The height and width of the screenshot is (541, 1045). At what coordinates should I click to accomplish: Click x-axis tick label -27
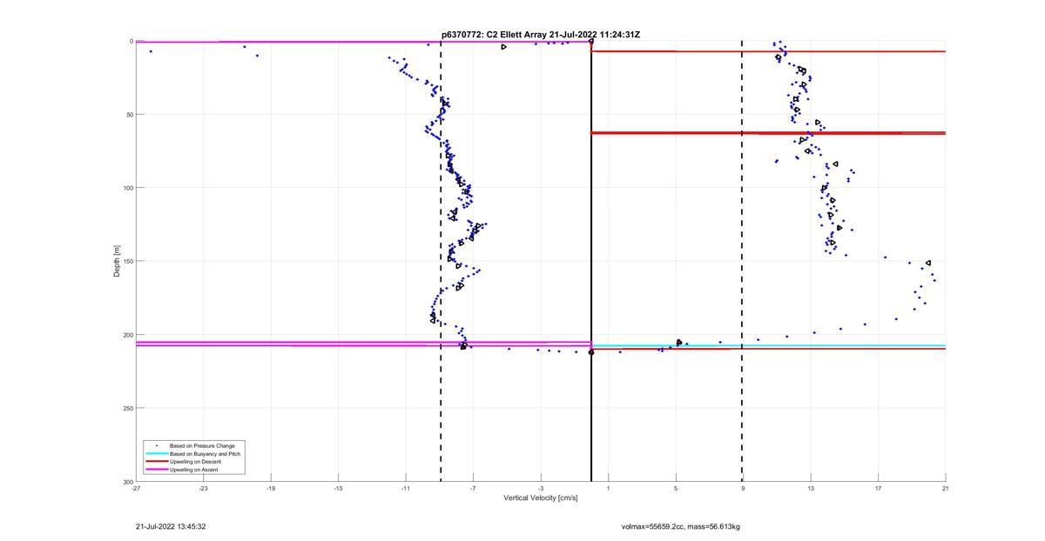pos(136,488)
